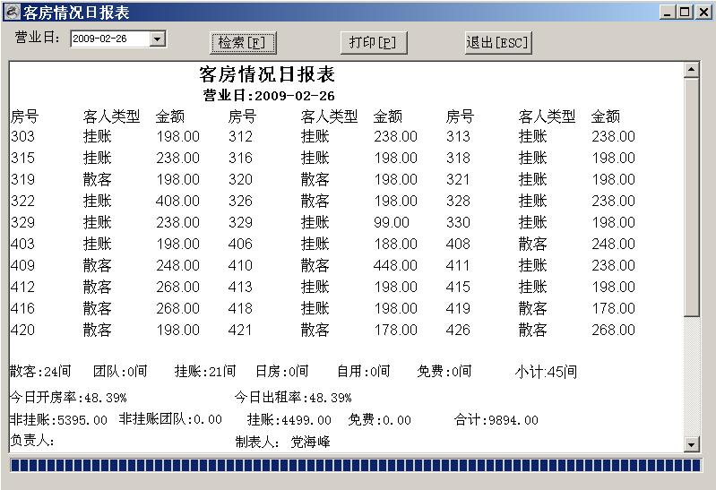716x490 pixels.
Task: Click the bold report heading 客房情况日报表
Action: click(x=267, y=74)
